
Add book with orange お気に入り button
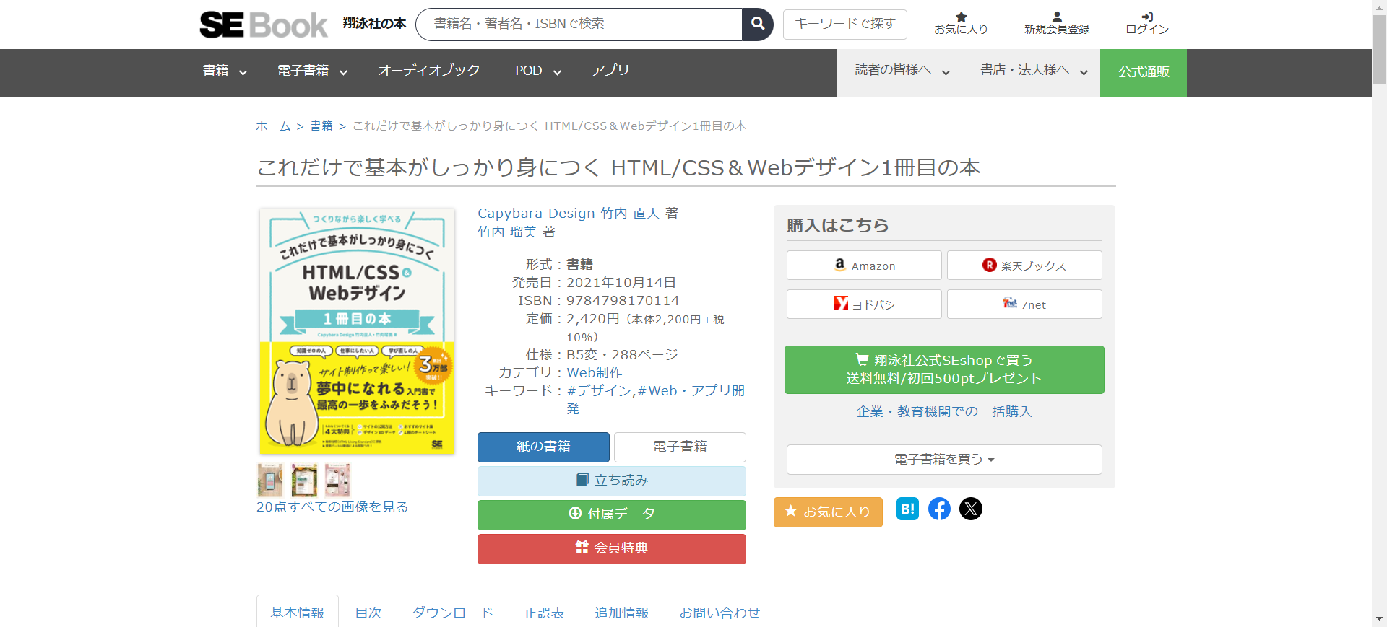[828, 512]
